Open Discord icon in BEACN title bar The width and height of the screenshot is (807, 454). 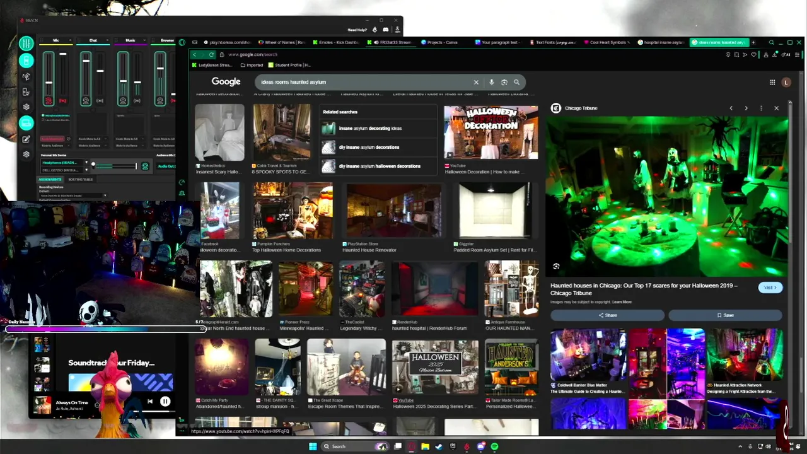tap(386, 30)
